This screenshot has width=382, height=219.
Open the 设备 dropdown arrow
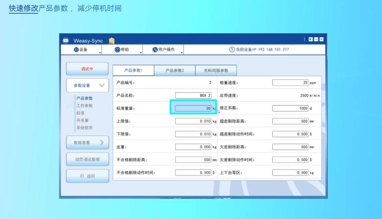click(100, 52)
